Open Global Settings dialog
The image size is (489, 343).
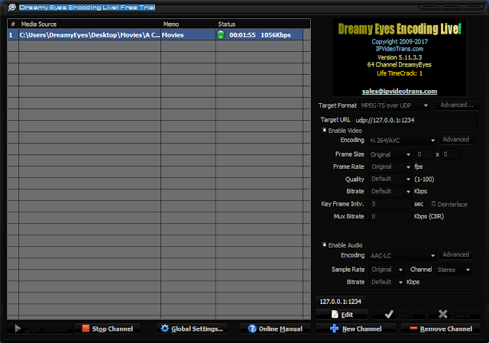(192, 328)
